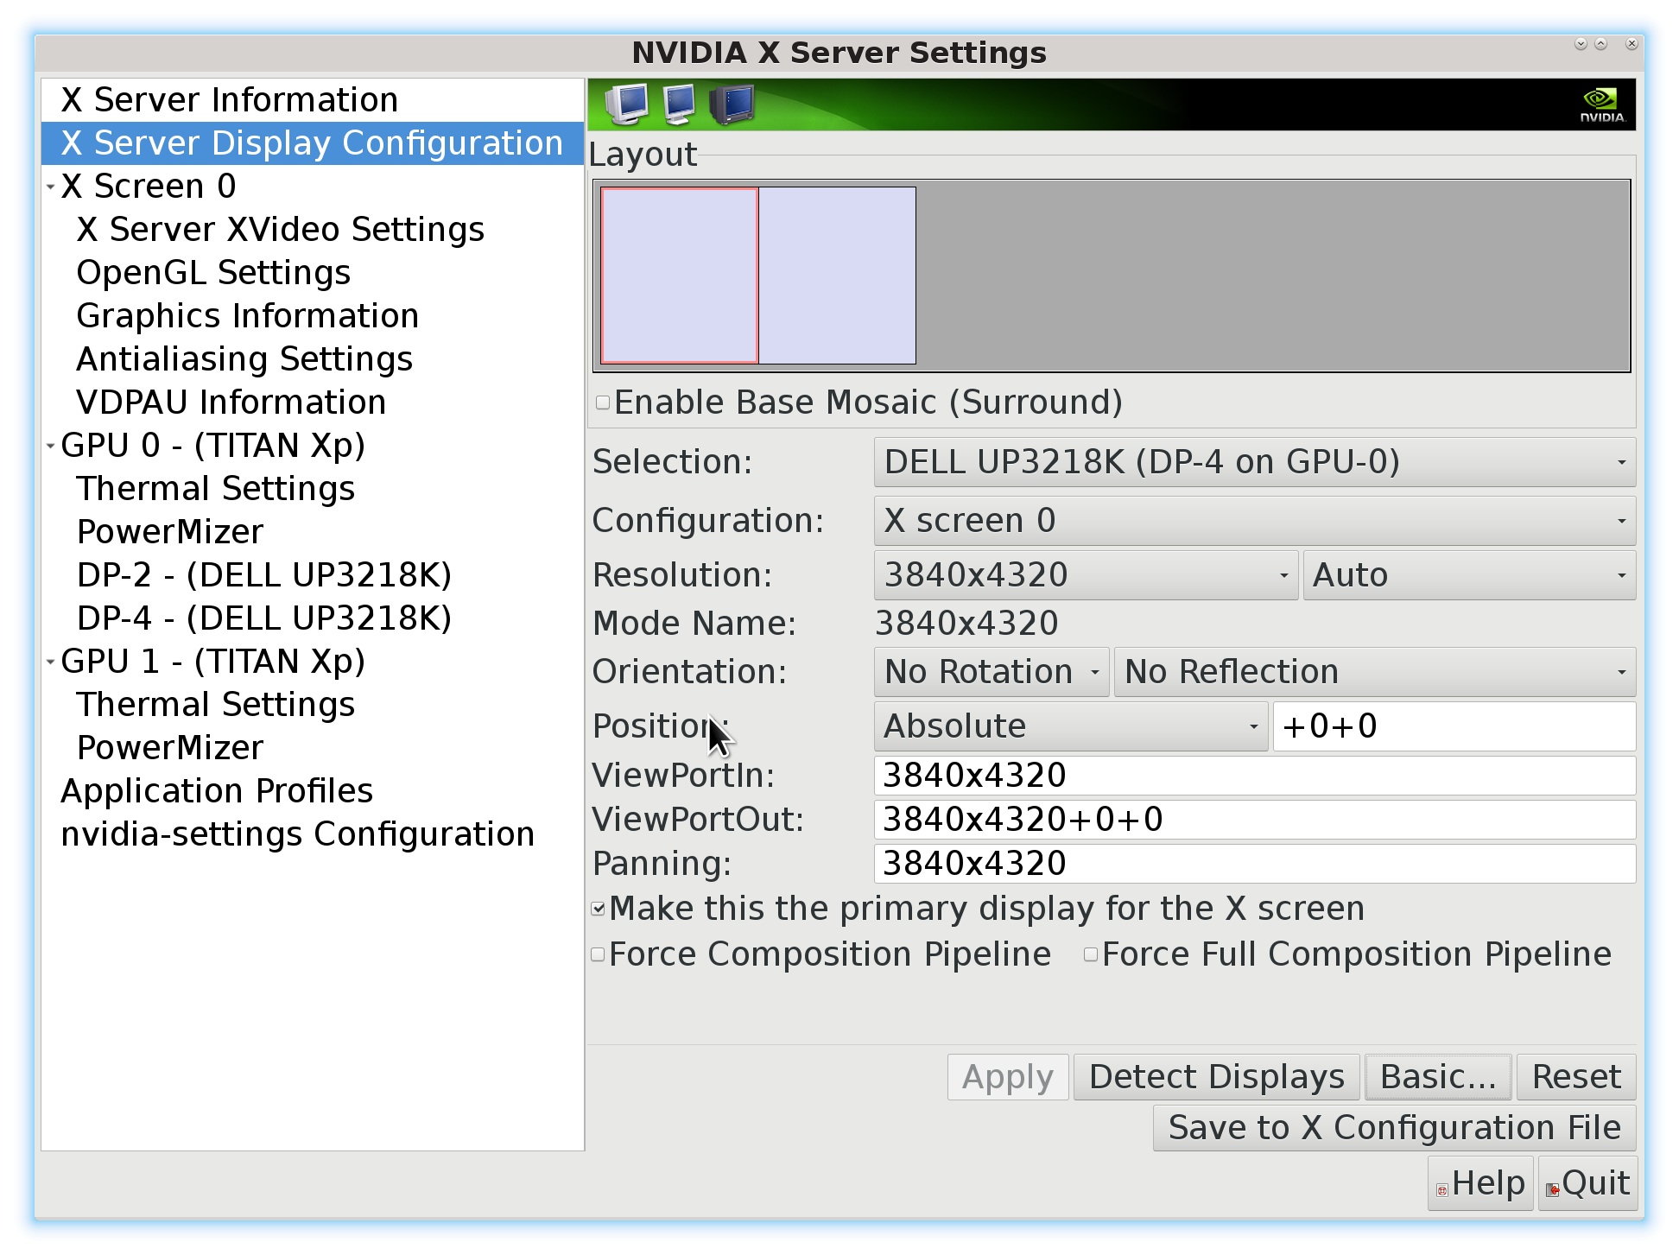Enable Force Composition Pipeline
The image size is (1679, 1255).
click(x=598, y=954)
